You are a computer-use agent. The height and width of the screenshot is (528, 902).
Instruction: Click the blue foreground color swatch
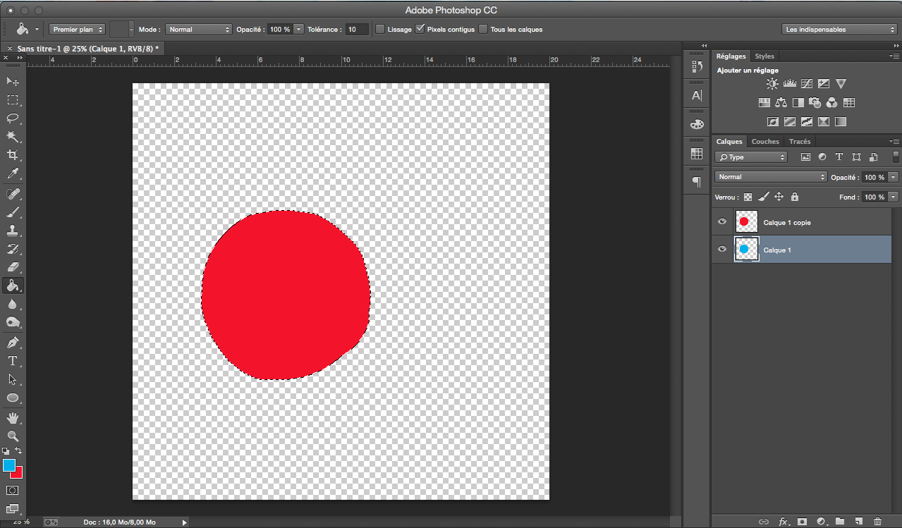9,465
